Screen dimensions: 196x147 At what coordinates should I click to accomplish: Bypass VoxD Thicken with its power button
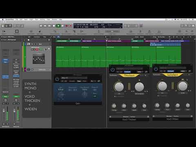pyautogui.click(x=112, y=69)
